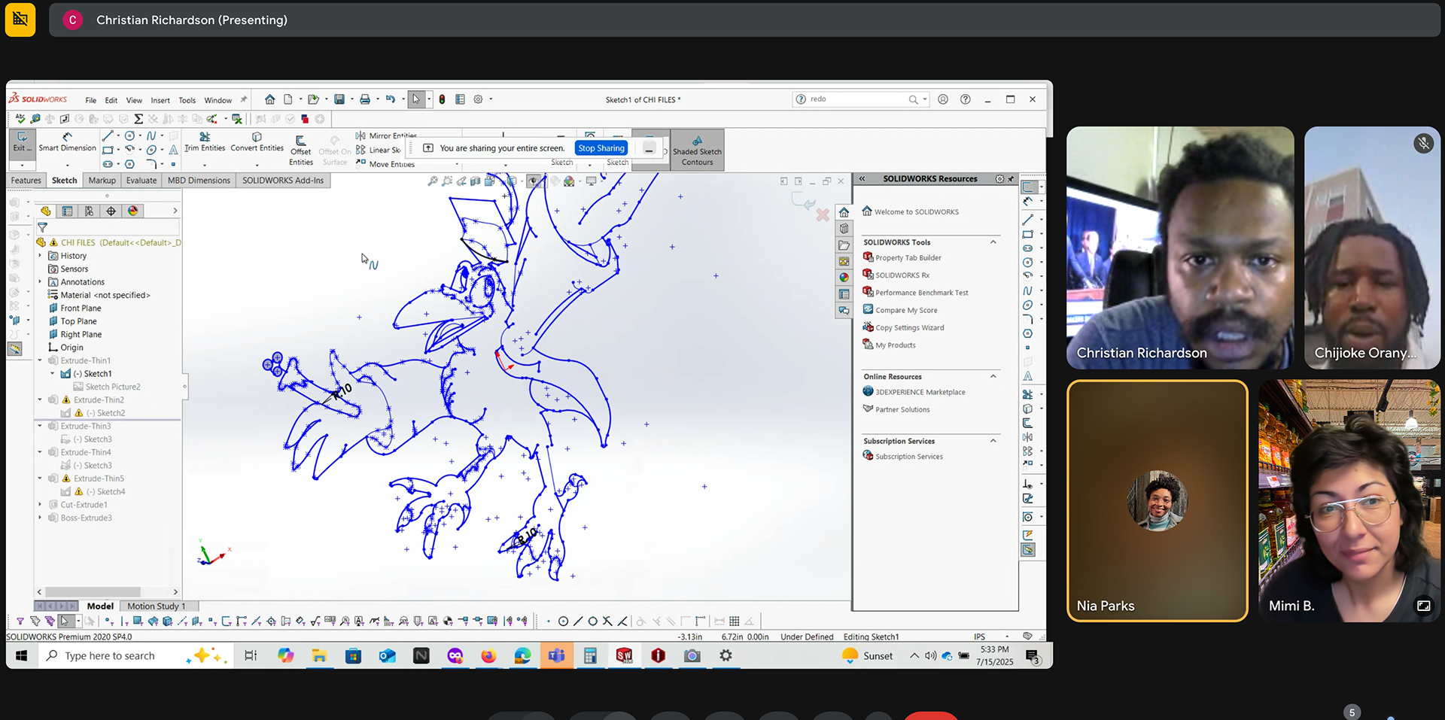Click the Undo icon in top toolbar
1445x720 pixels.
[x=390, y=99]
